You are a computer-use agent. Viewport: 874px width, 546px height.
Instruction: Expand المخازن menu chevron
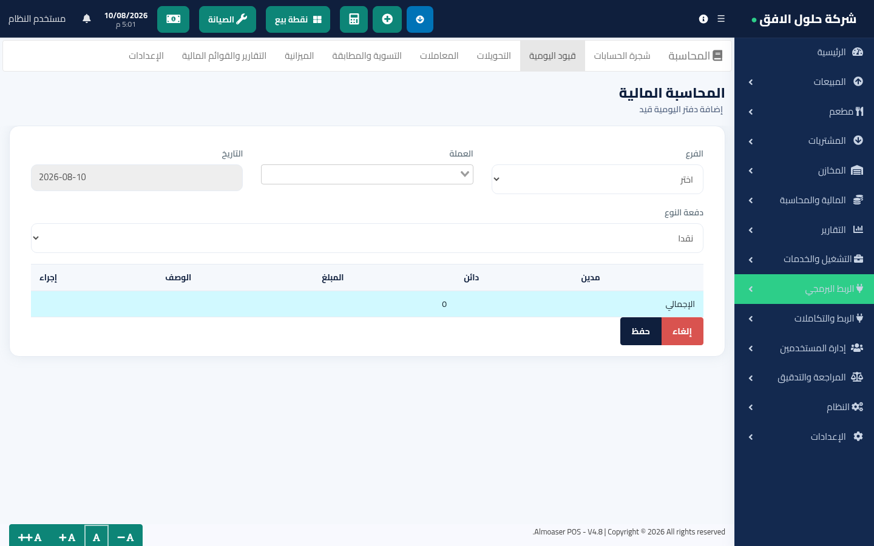coord(751,170)
